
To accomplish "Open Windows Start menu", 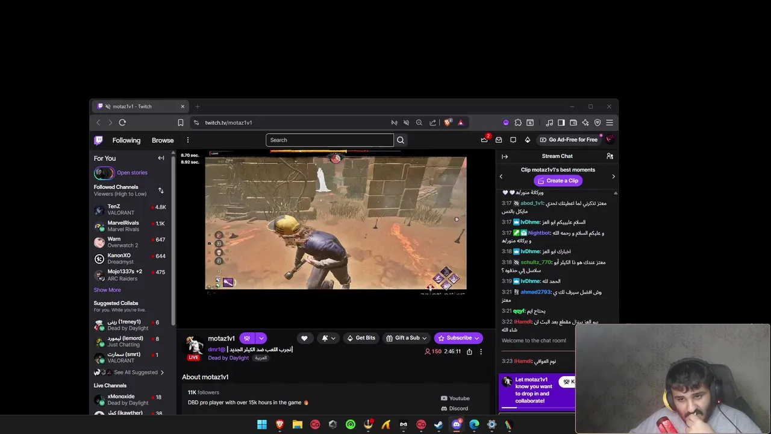I will coord(262,425).
